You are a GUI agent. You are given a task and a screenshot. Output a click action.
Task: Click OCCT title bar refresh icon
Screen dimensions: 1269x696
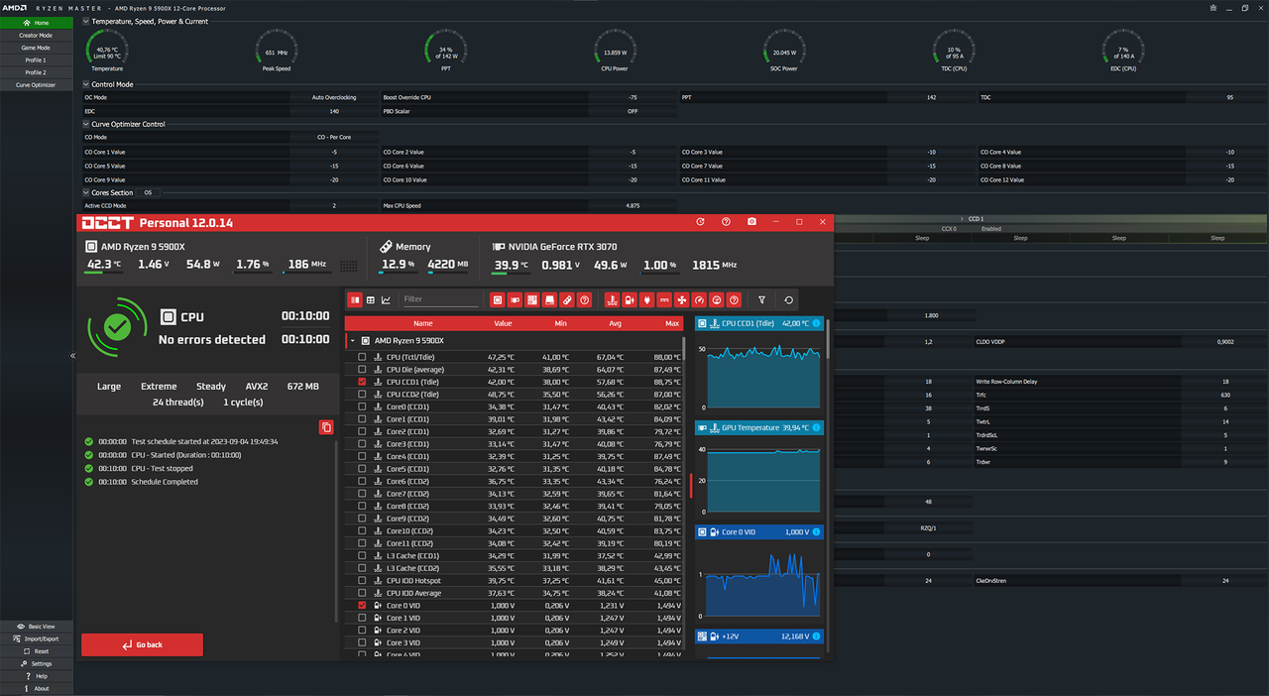pyautogui.click(x=700, y=222)
